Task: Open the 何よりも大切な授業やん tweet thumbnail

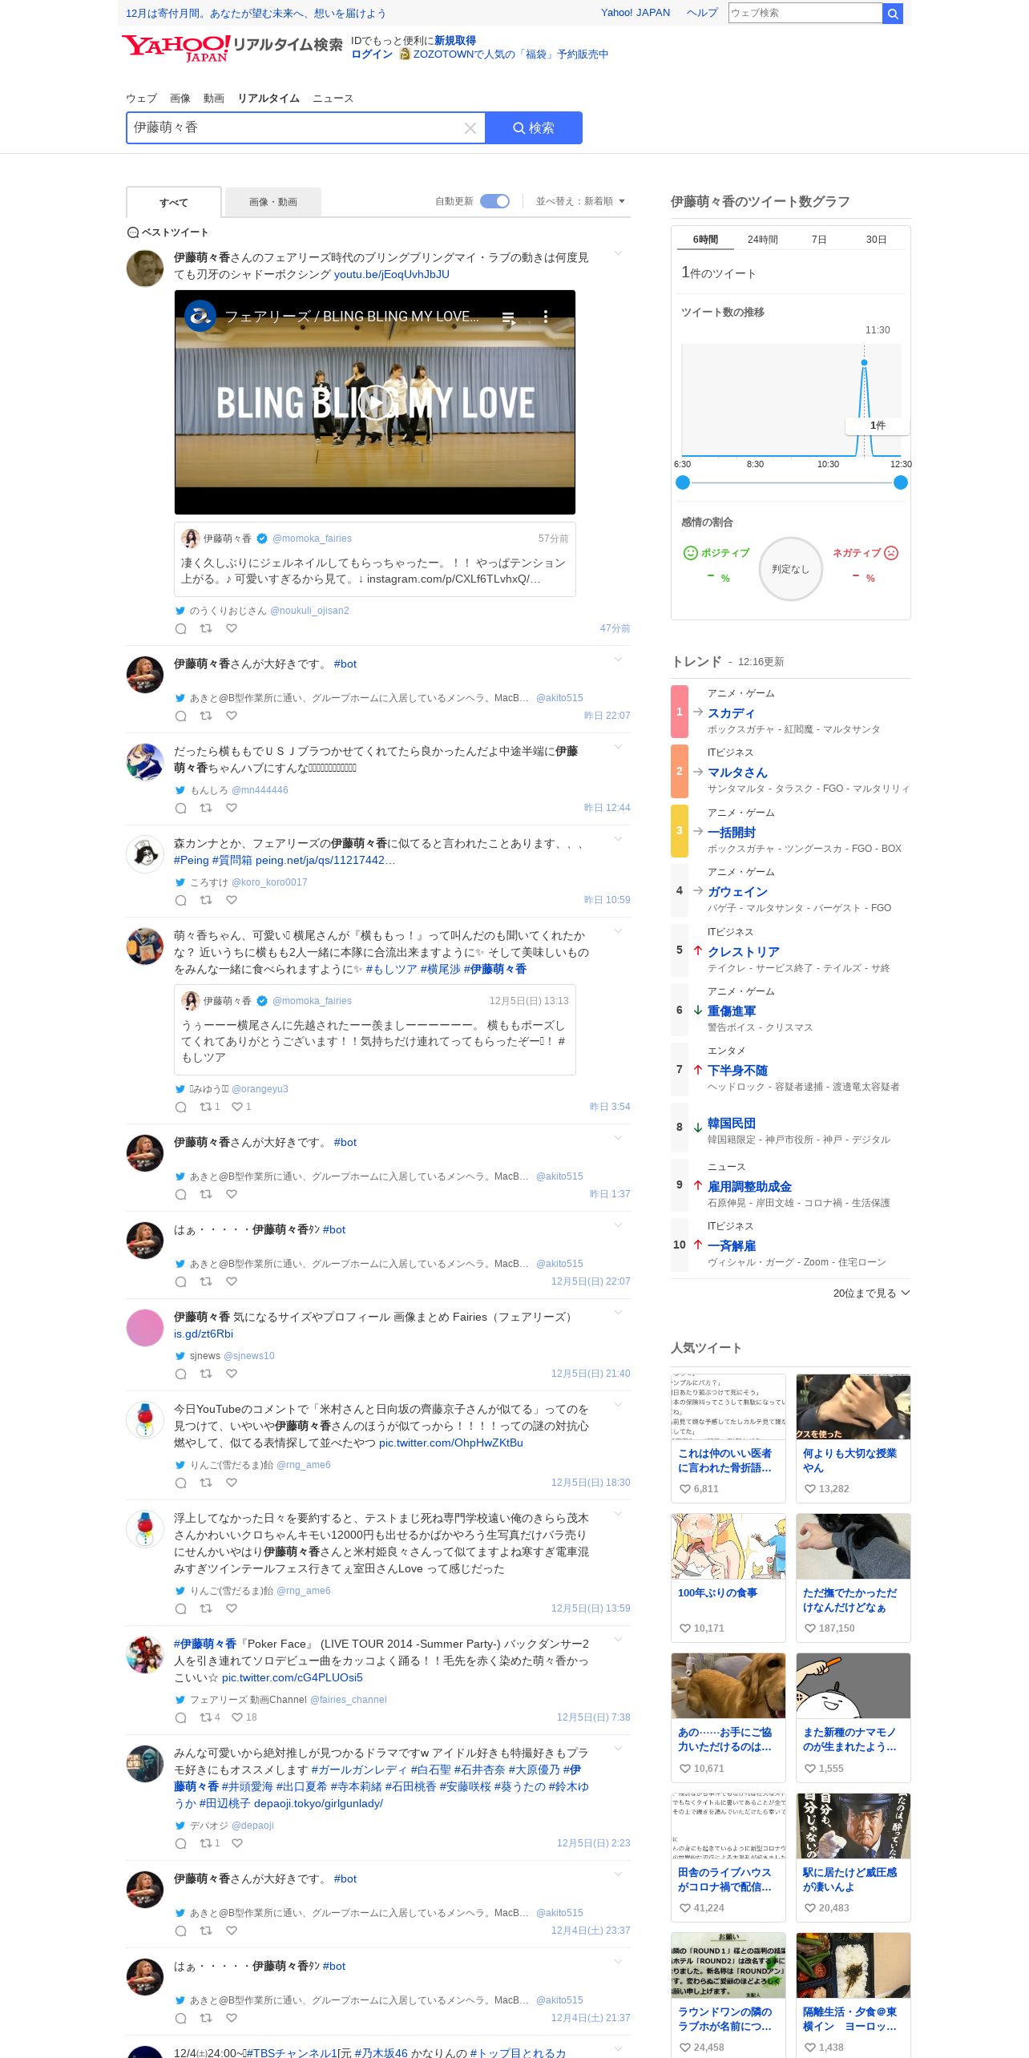Action: [853, 1406]
